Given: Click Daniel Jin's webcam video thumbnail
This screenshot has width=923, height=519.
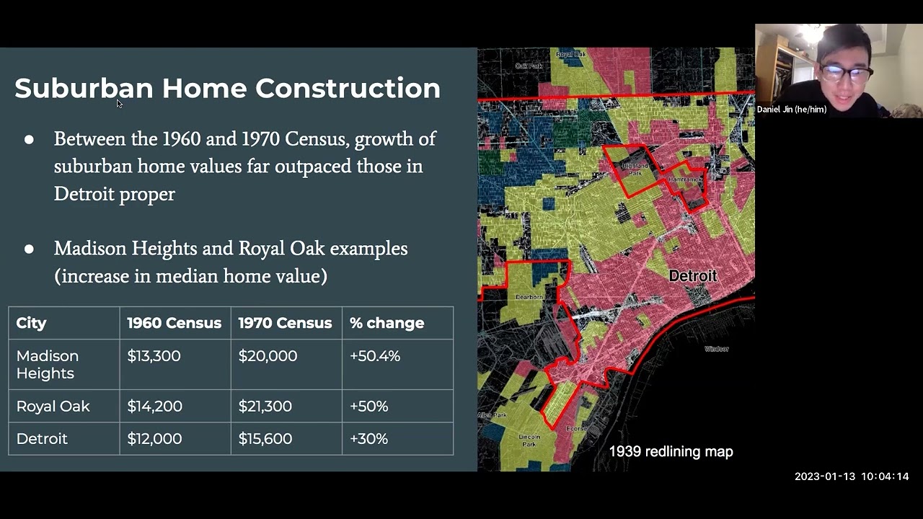Looking at the screenshot, I should tap(839, 71).
